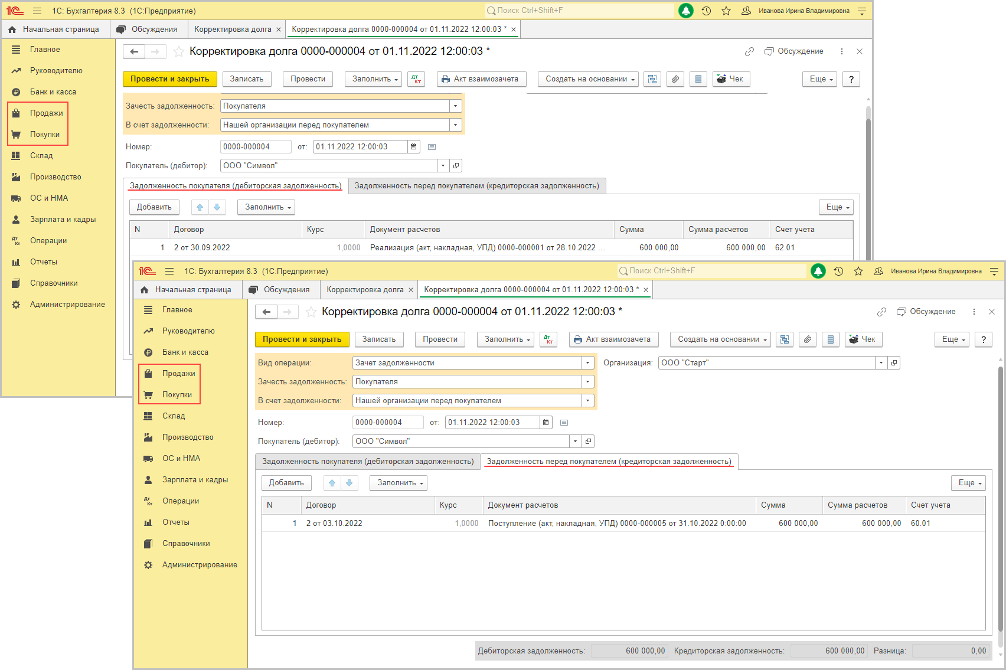Open calendar picker next to date in front window
Screen dimensions: 1006x670
point(546,423)
